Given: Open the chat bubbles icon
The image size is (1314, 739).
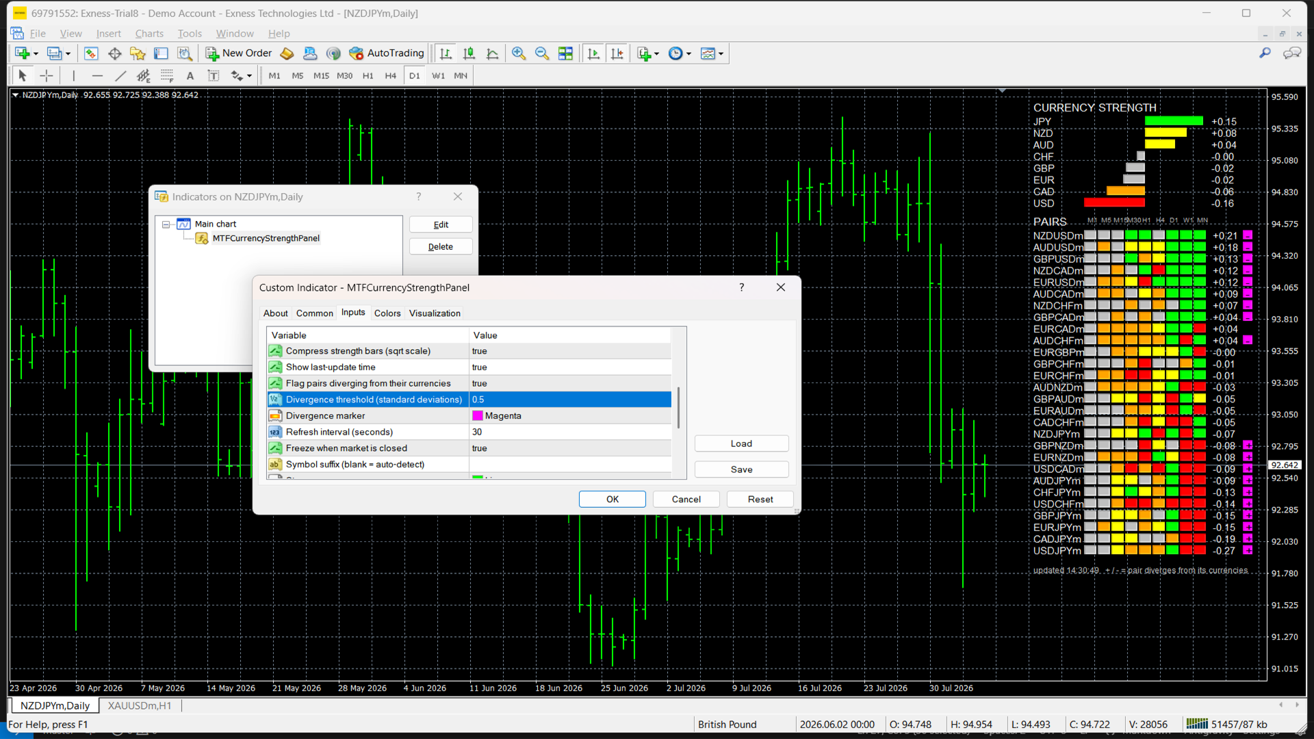Looking at the screenshot, I should [1292, 53].
